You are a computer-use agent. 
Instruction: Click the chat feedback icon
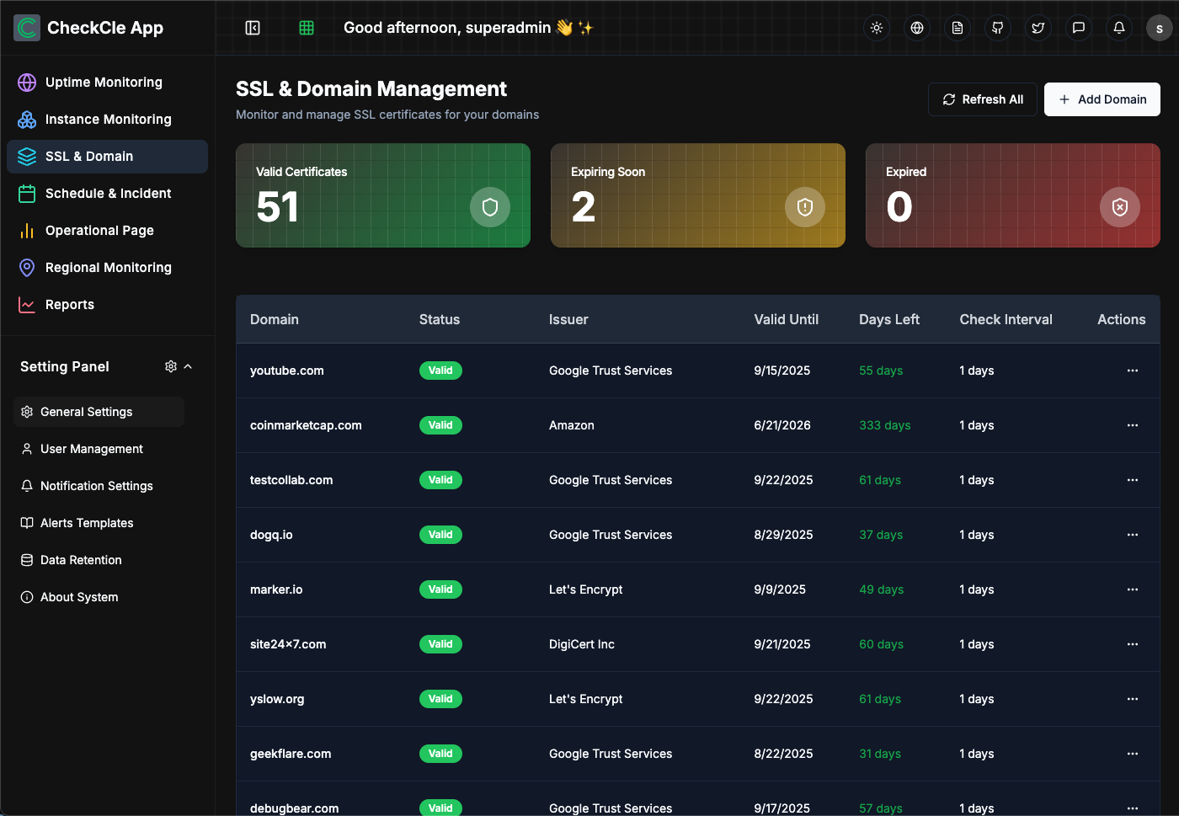[x=1078, y=27]
